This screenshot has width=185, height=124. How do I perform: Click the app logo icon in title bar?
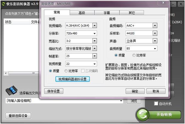coord(3,4)
